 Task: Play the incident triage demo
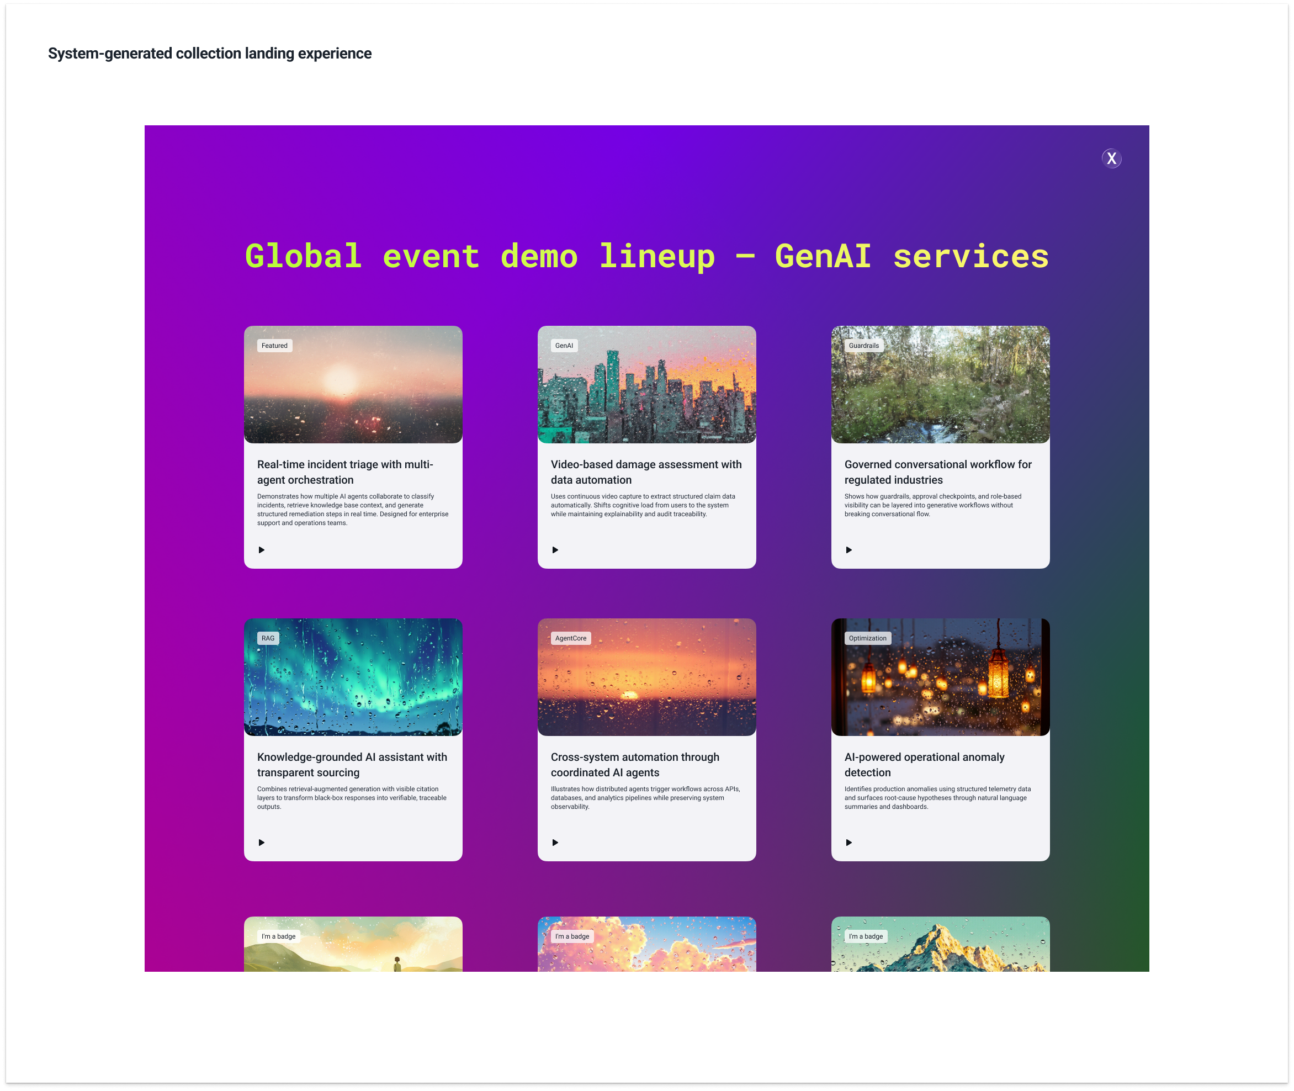click(262, 550)
